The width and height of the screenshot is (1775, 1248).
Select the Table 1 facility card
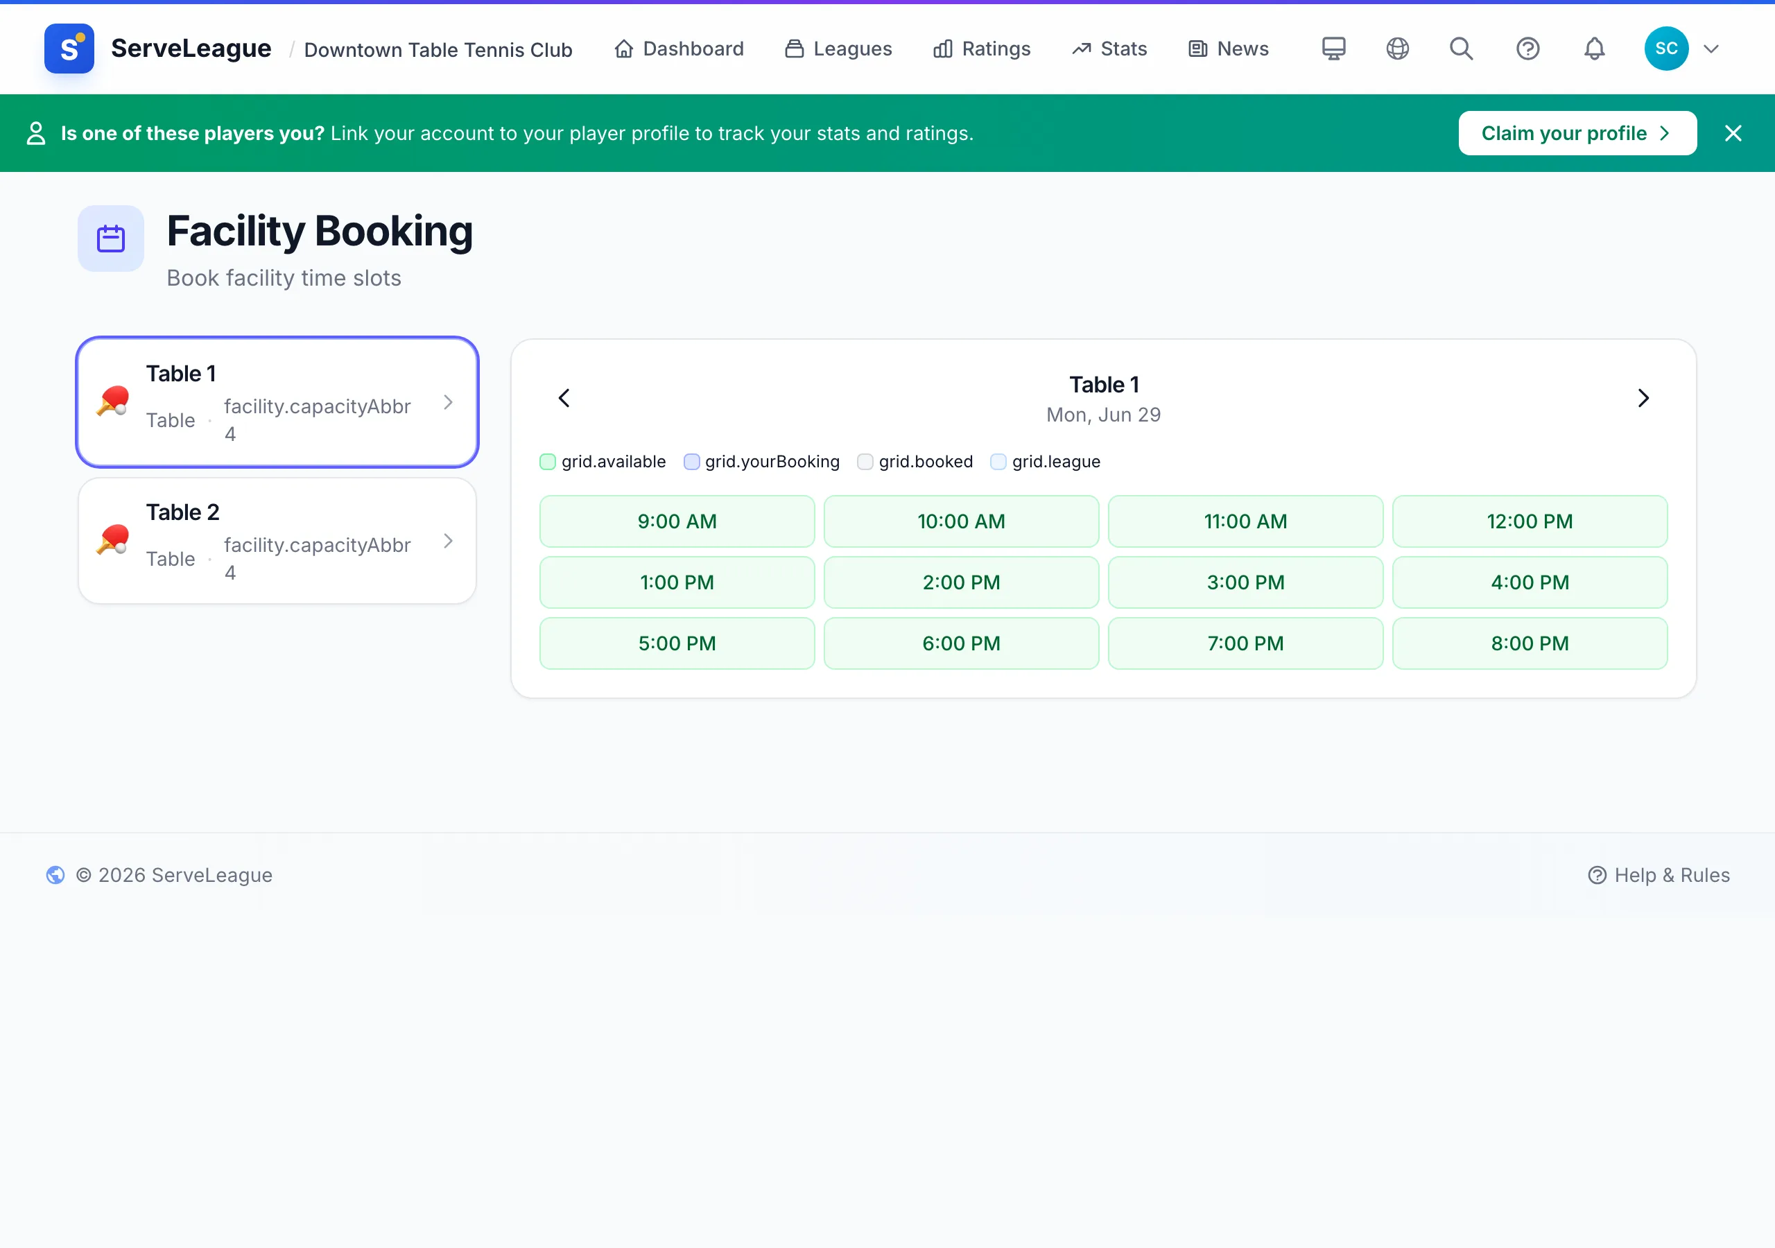(277, 402)
